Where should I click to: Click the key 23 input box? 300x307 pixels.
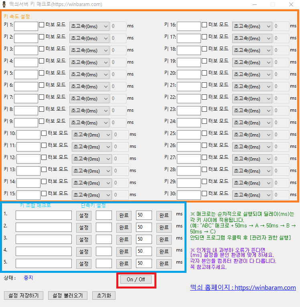tap(189, 111)
